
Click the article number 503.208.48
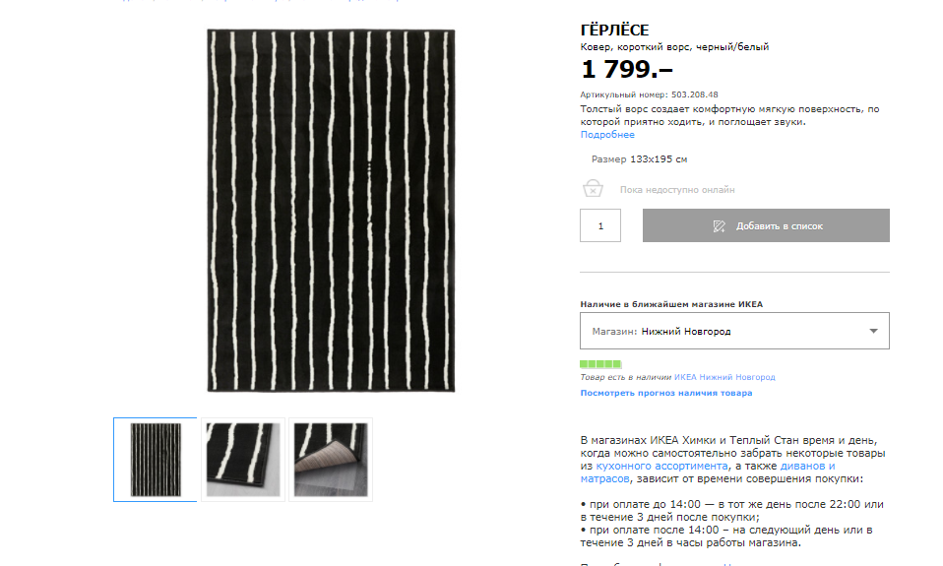coord(695,94)
